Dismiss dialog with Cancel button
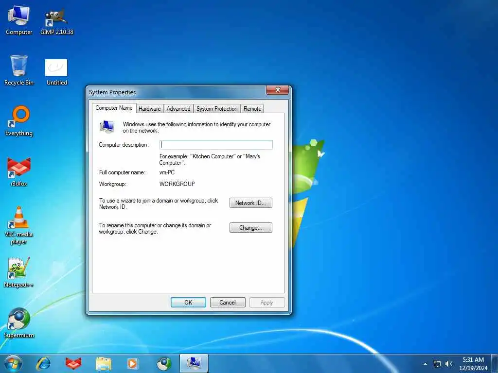498x373 pixels. click(228, 303)
